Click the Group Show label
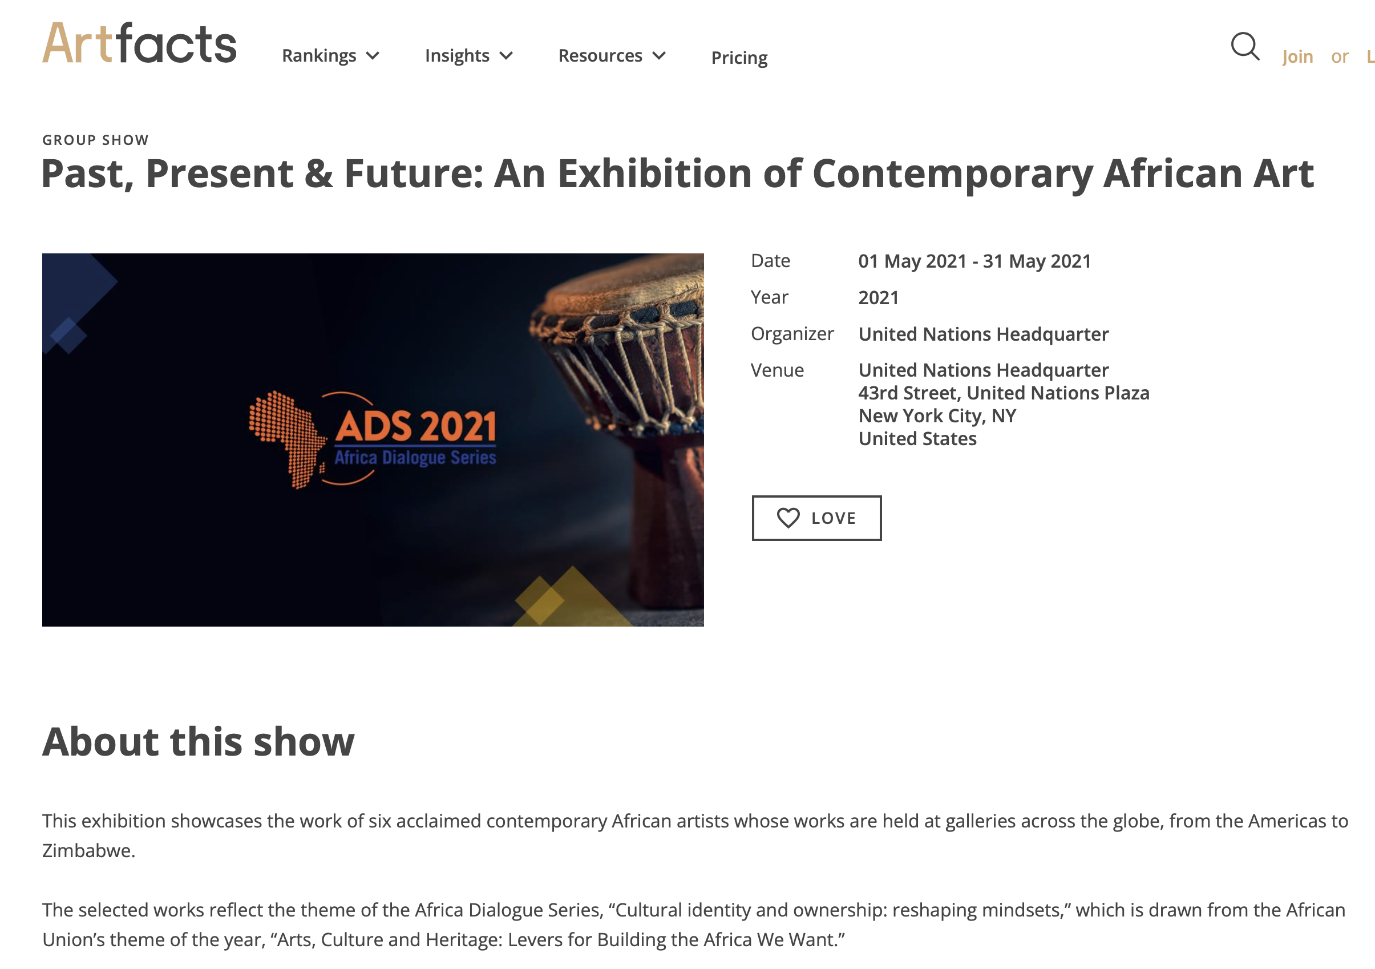1375x969 pixels. tap(95, 140)
